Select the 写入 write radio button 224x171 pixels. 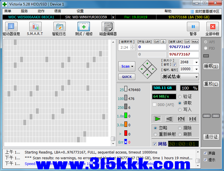[x=180, y=110]
